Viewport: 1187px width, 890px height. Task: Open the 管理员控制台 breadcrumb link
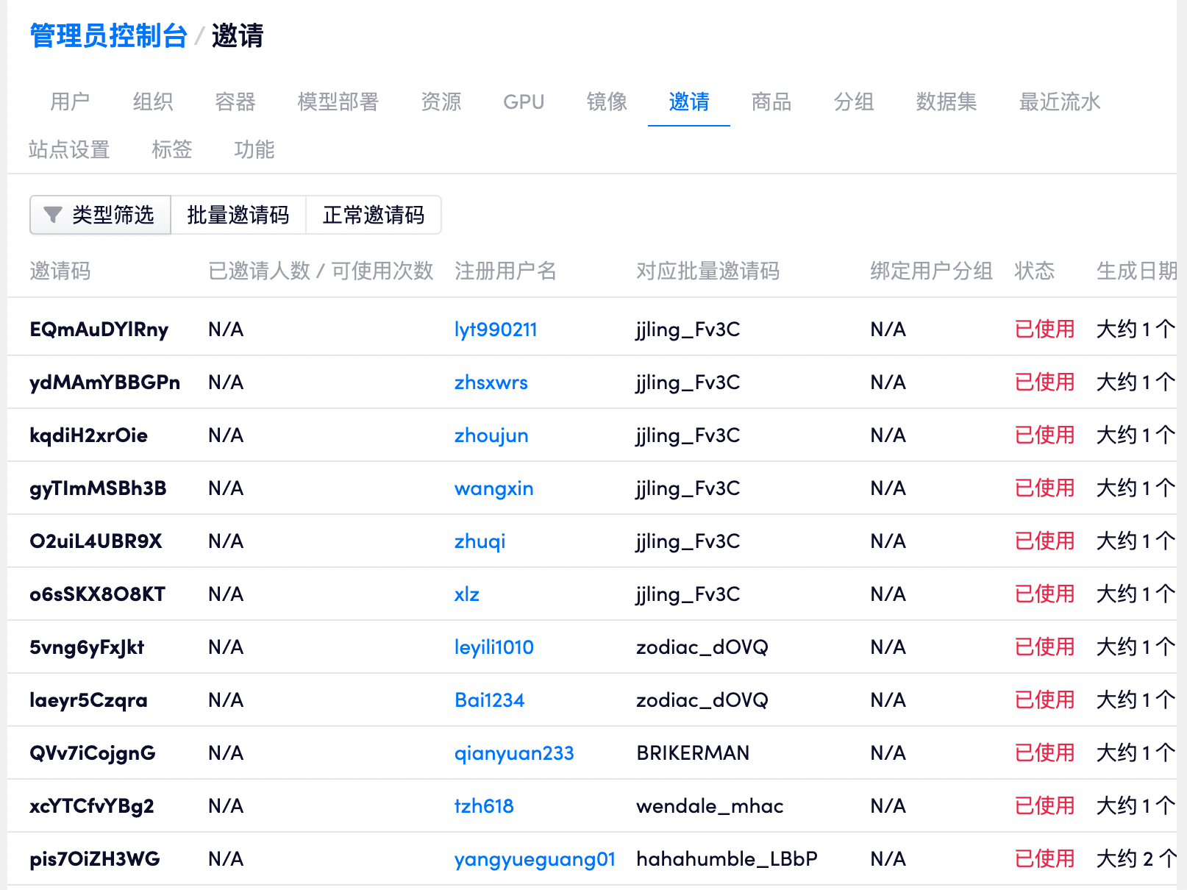coord(108,35)
